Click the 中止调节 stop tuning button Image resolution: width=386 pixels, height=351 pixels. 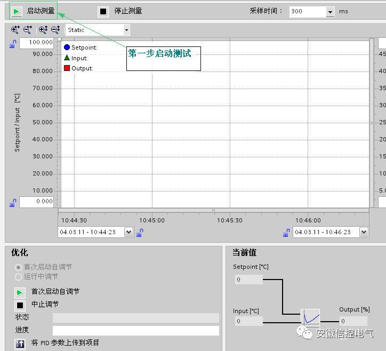tap(20, 306)
